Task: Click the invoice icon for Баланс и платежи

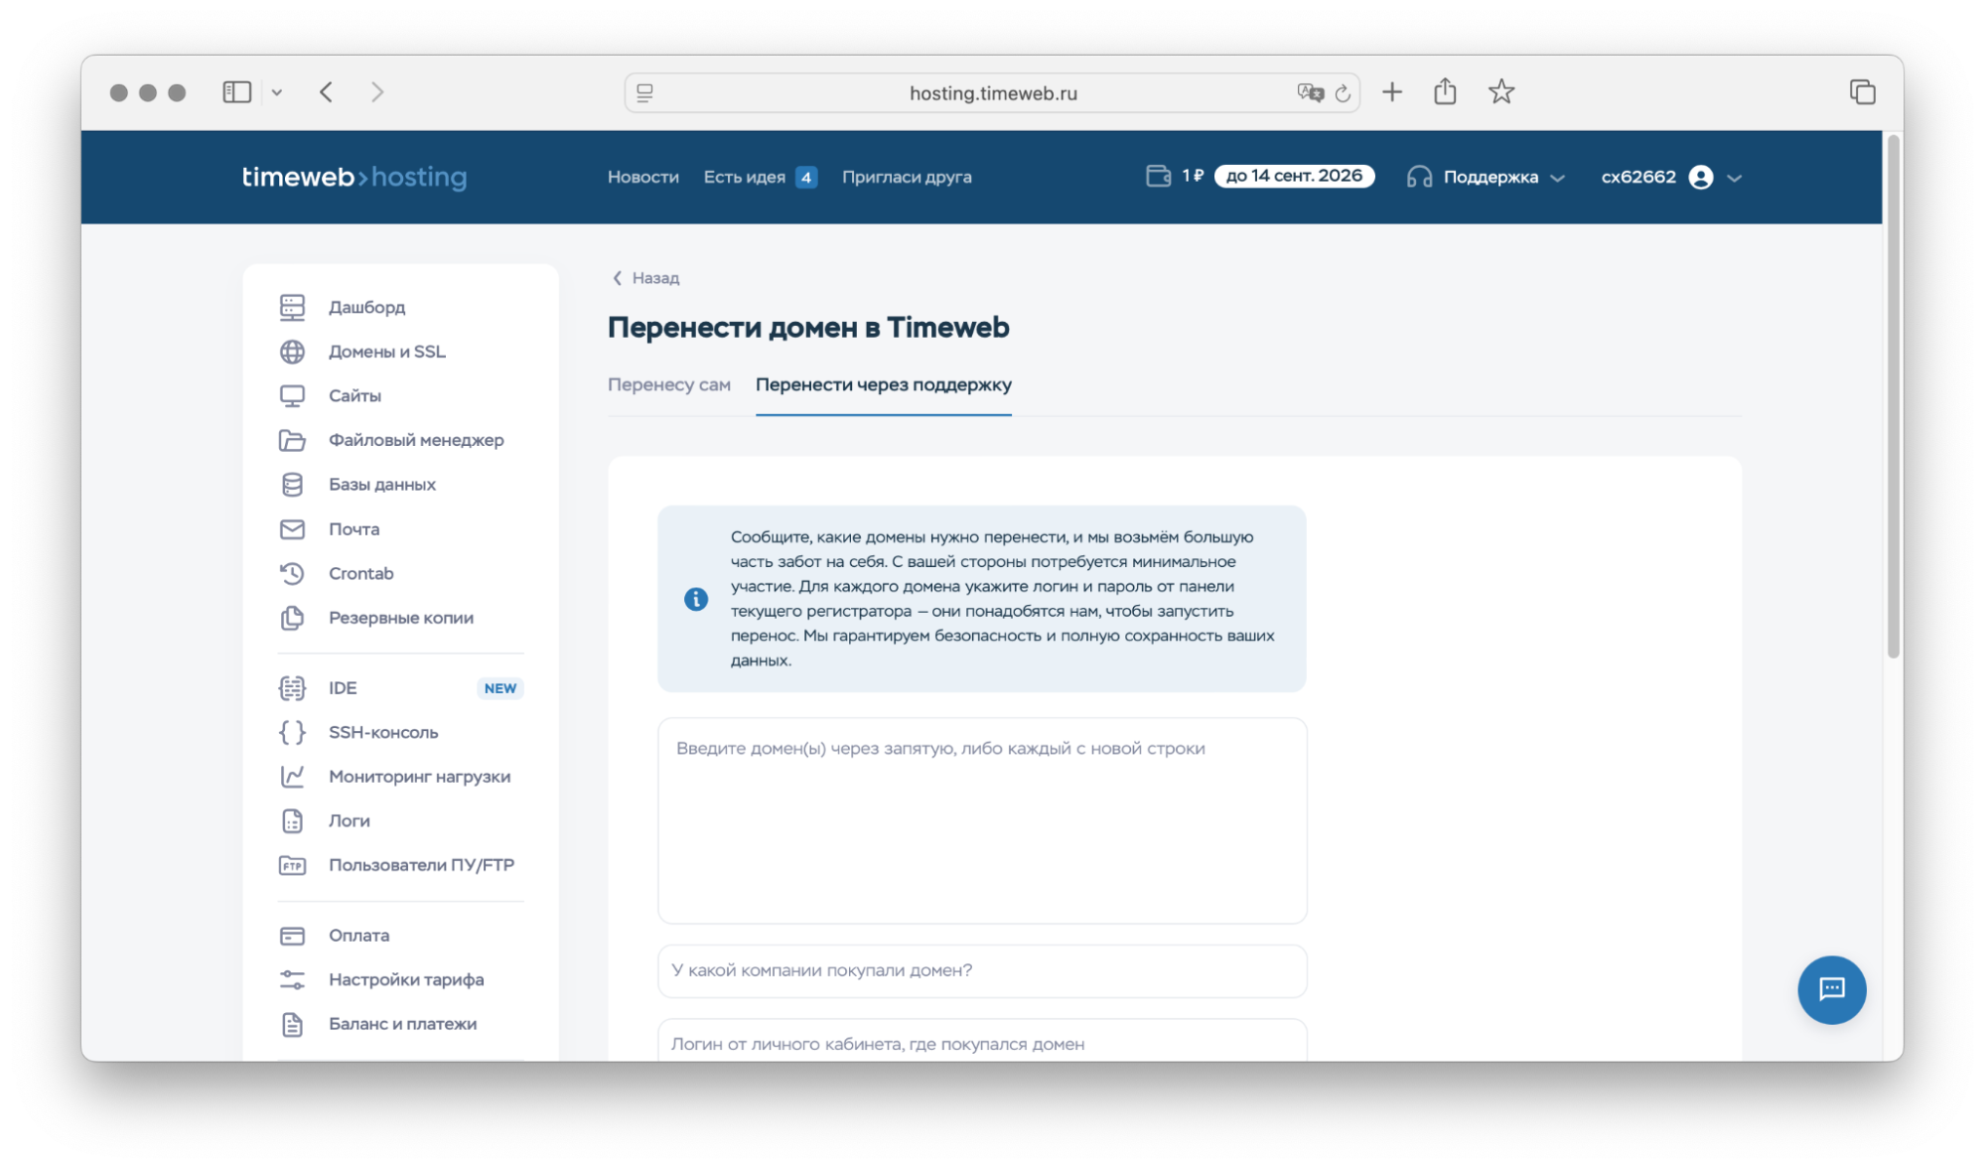Action: point(292,1024)
